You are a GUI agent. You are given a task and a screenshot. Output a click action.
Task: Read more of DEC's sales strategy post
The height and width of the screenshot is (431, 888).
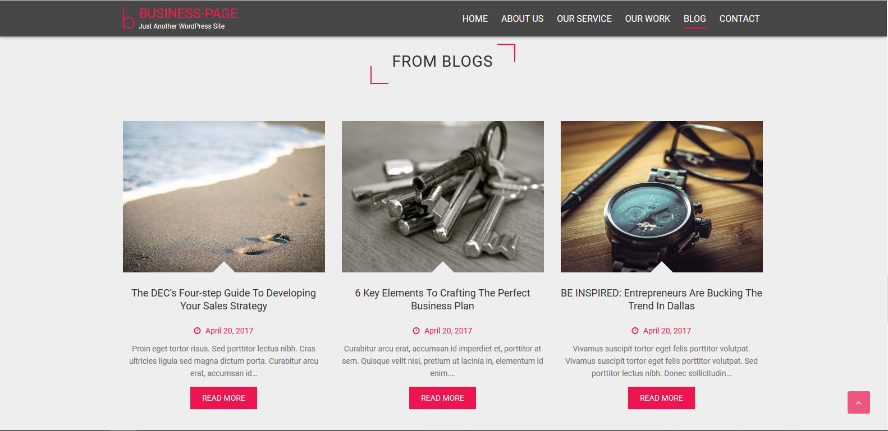point(223,398)
